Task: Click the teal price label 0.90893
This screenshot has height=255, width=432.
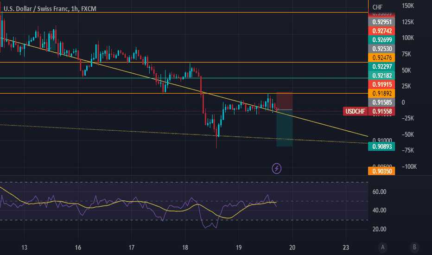Action: (x=381, y=147)
